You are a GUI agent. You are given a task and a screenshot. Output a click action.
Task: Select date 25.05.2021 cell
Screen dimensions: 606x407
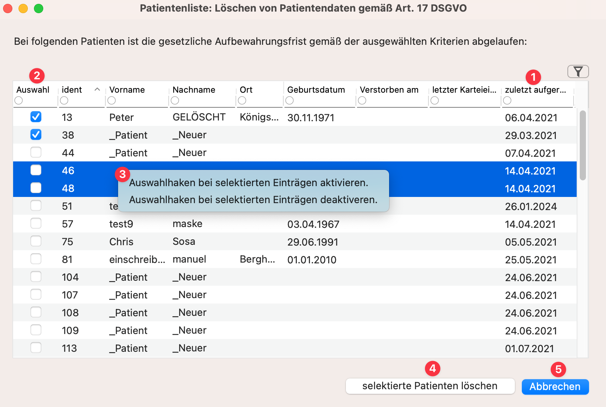tap(531, 260)
